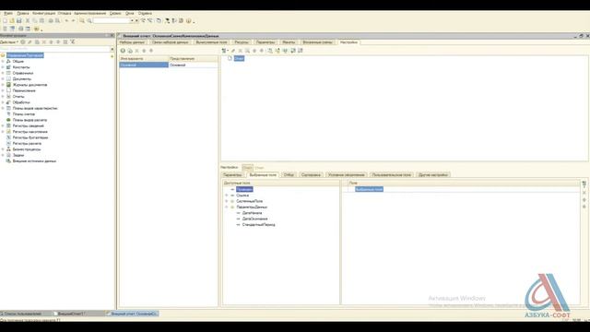Click the add field icon beside selected fields list
590x332 pixels.
click(584, 184)
